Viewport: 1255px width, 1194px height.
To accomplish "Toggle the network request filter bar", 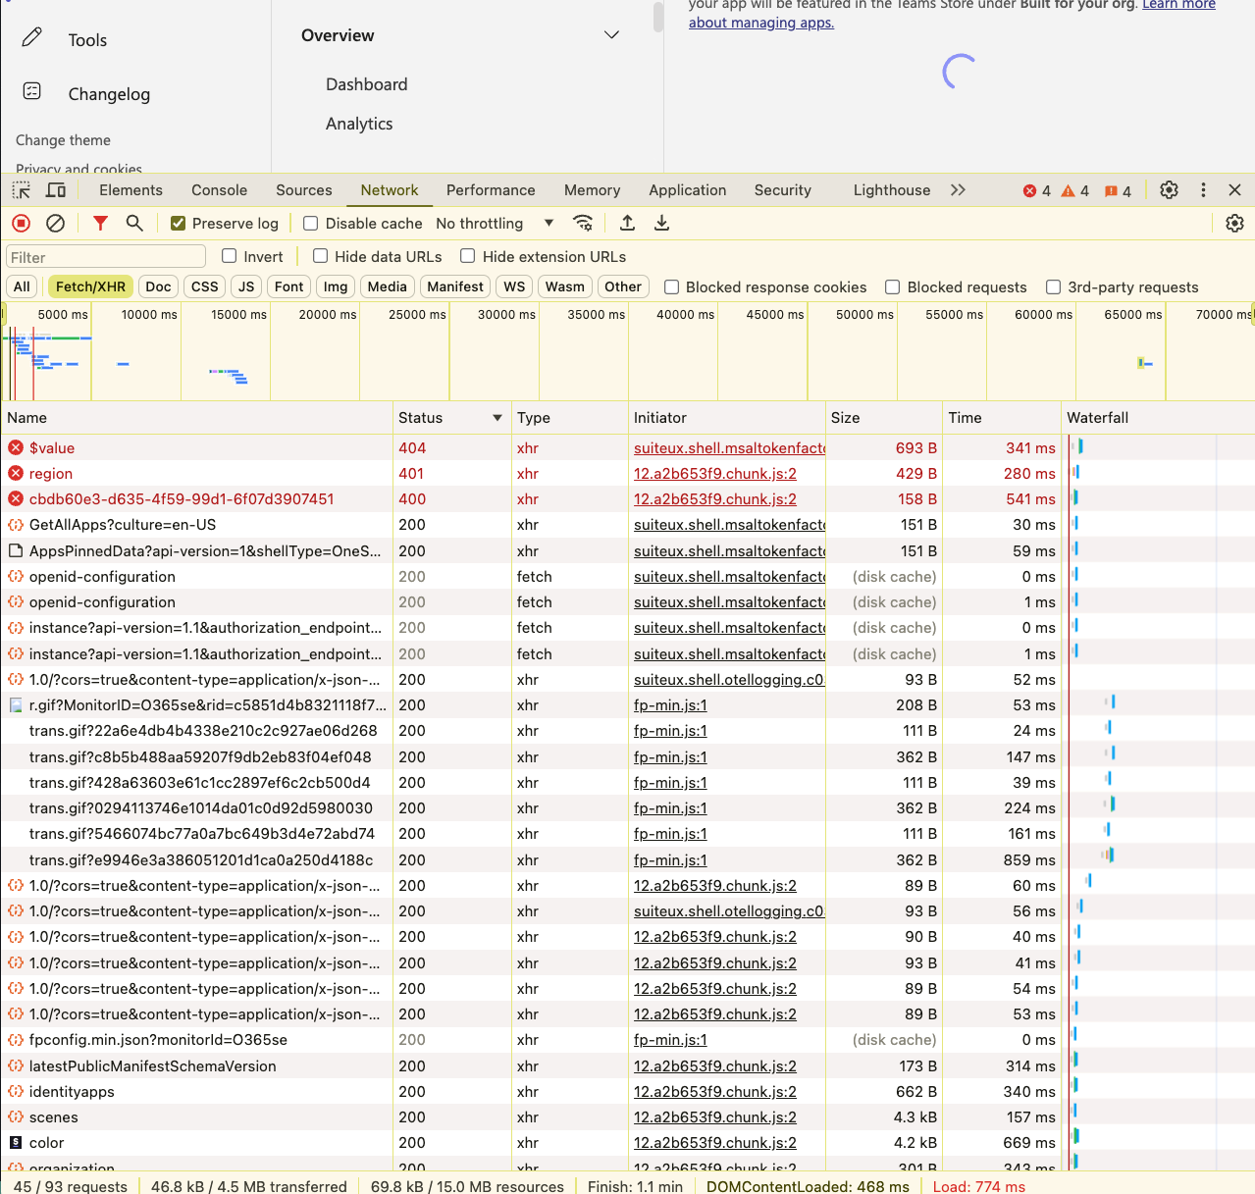I will [99, 223].
